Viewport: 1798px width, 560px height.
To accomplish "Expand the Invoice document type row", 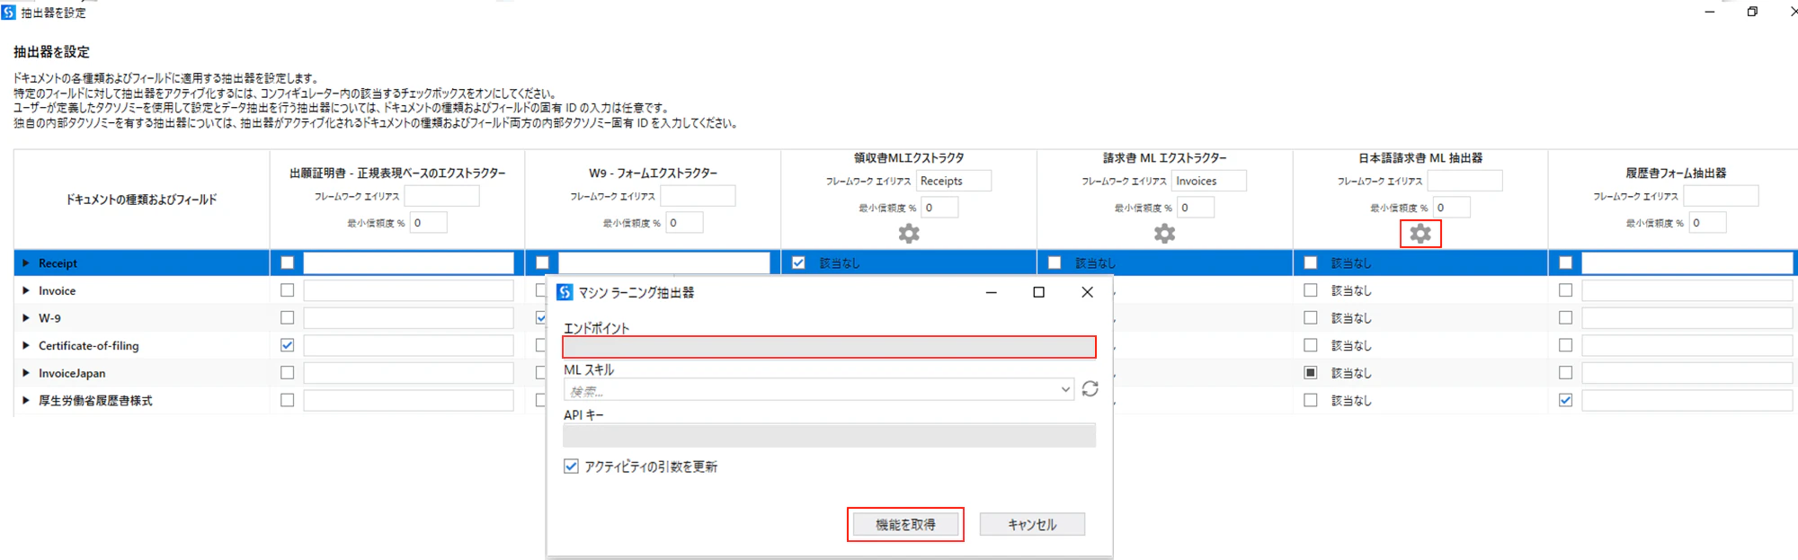I will click(25, 290).
